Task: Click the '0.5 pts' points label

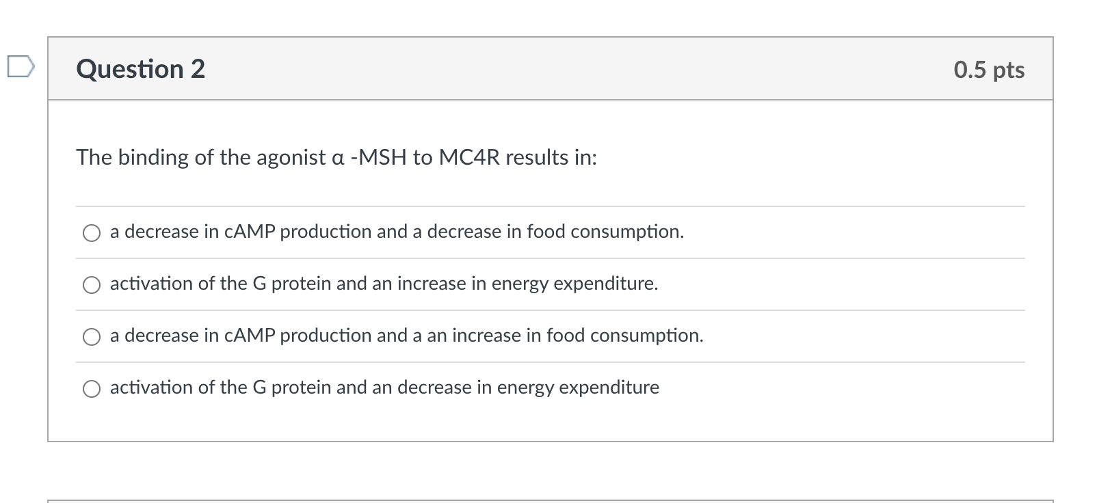Action: pyautogui.click(x=989, y=70)
